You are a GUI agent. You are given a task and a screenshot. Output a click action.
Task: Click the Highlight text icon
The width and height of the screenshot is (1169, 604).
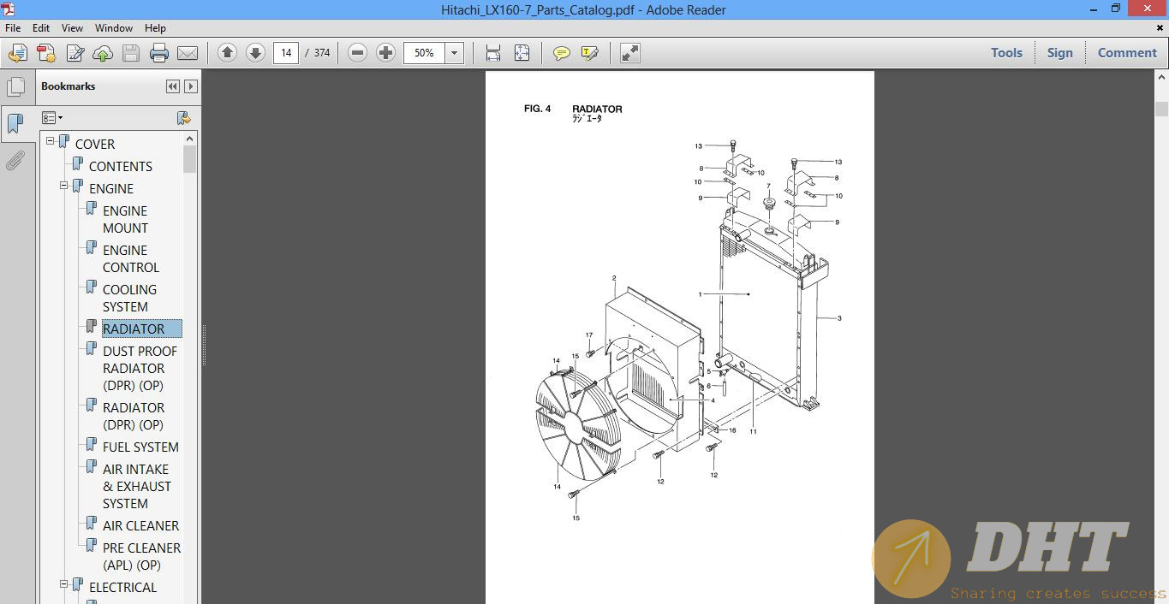(x=590, y=53)
